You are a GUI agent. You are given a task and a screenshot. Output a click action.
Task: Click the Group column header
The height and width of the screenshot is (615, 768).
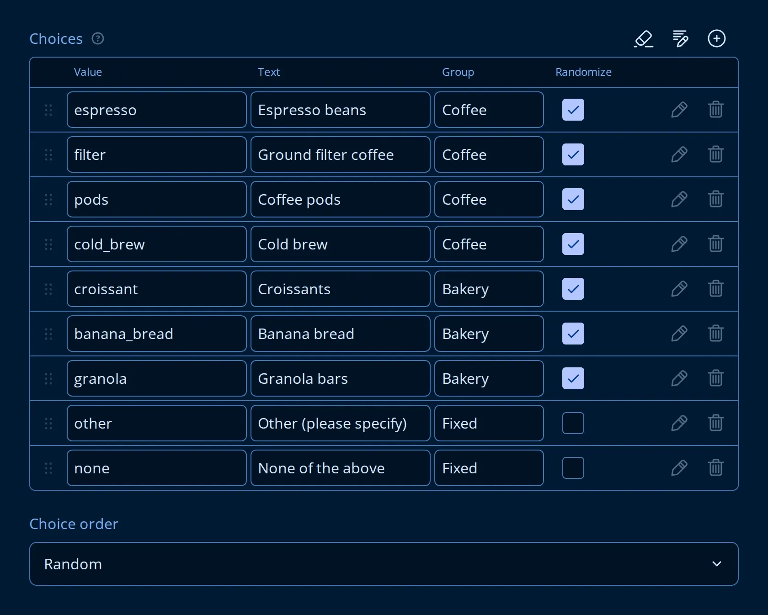tap(458, 72)
